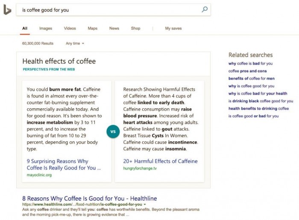Click the Bing logo icon
The height and width of the screenshot is (220, 299).
[7, 9]
